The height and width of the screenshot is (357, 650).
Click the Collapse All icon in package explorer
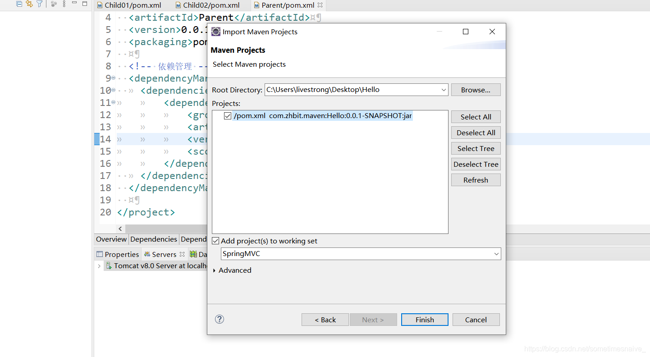click(19, 4)
